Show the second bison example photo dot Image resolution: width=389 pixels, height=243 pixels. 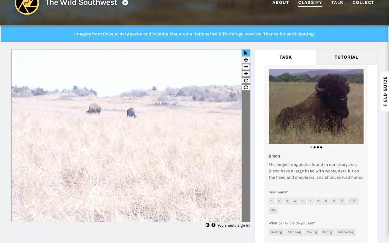point(315,147)
